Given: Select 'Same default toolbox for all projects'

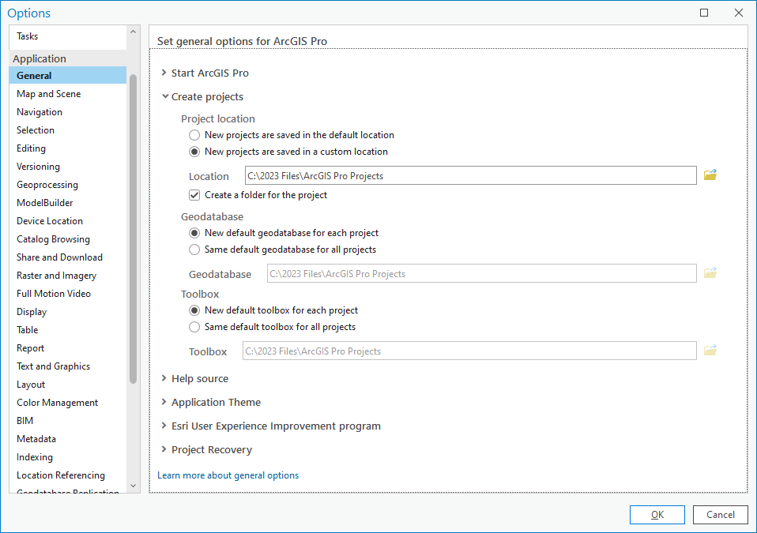Looking at the screenshot, I should coord(194,327).
